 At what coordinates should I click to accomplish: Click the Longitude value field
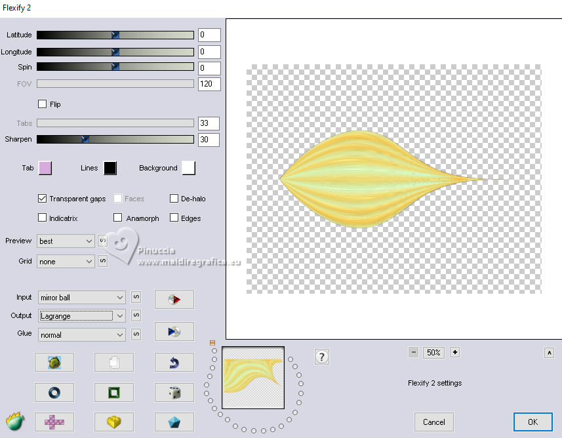[209, 52]
